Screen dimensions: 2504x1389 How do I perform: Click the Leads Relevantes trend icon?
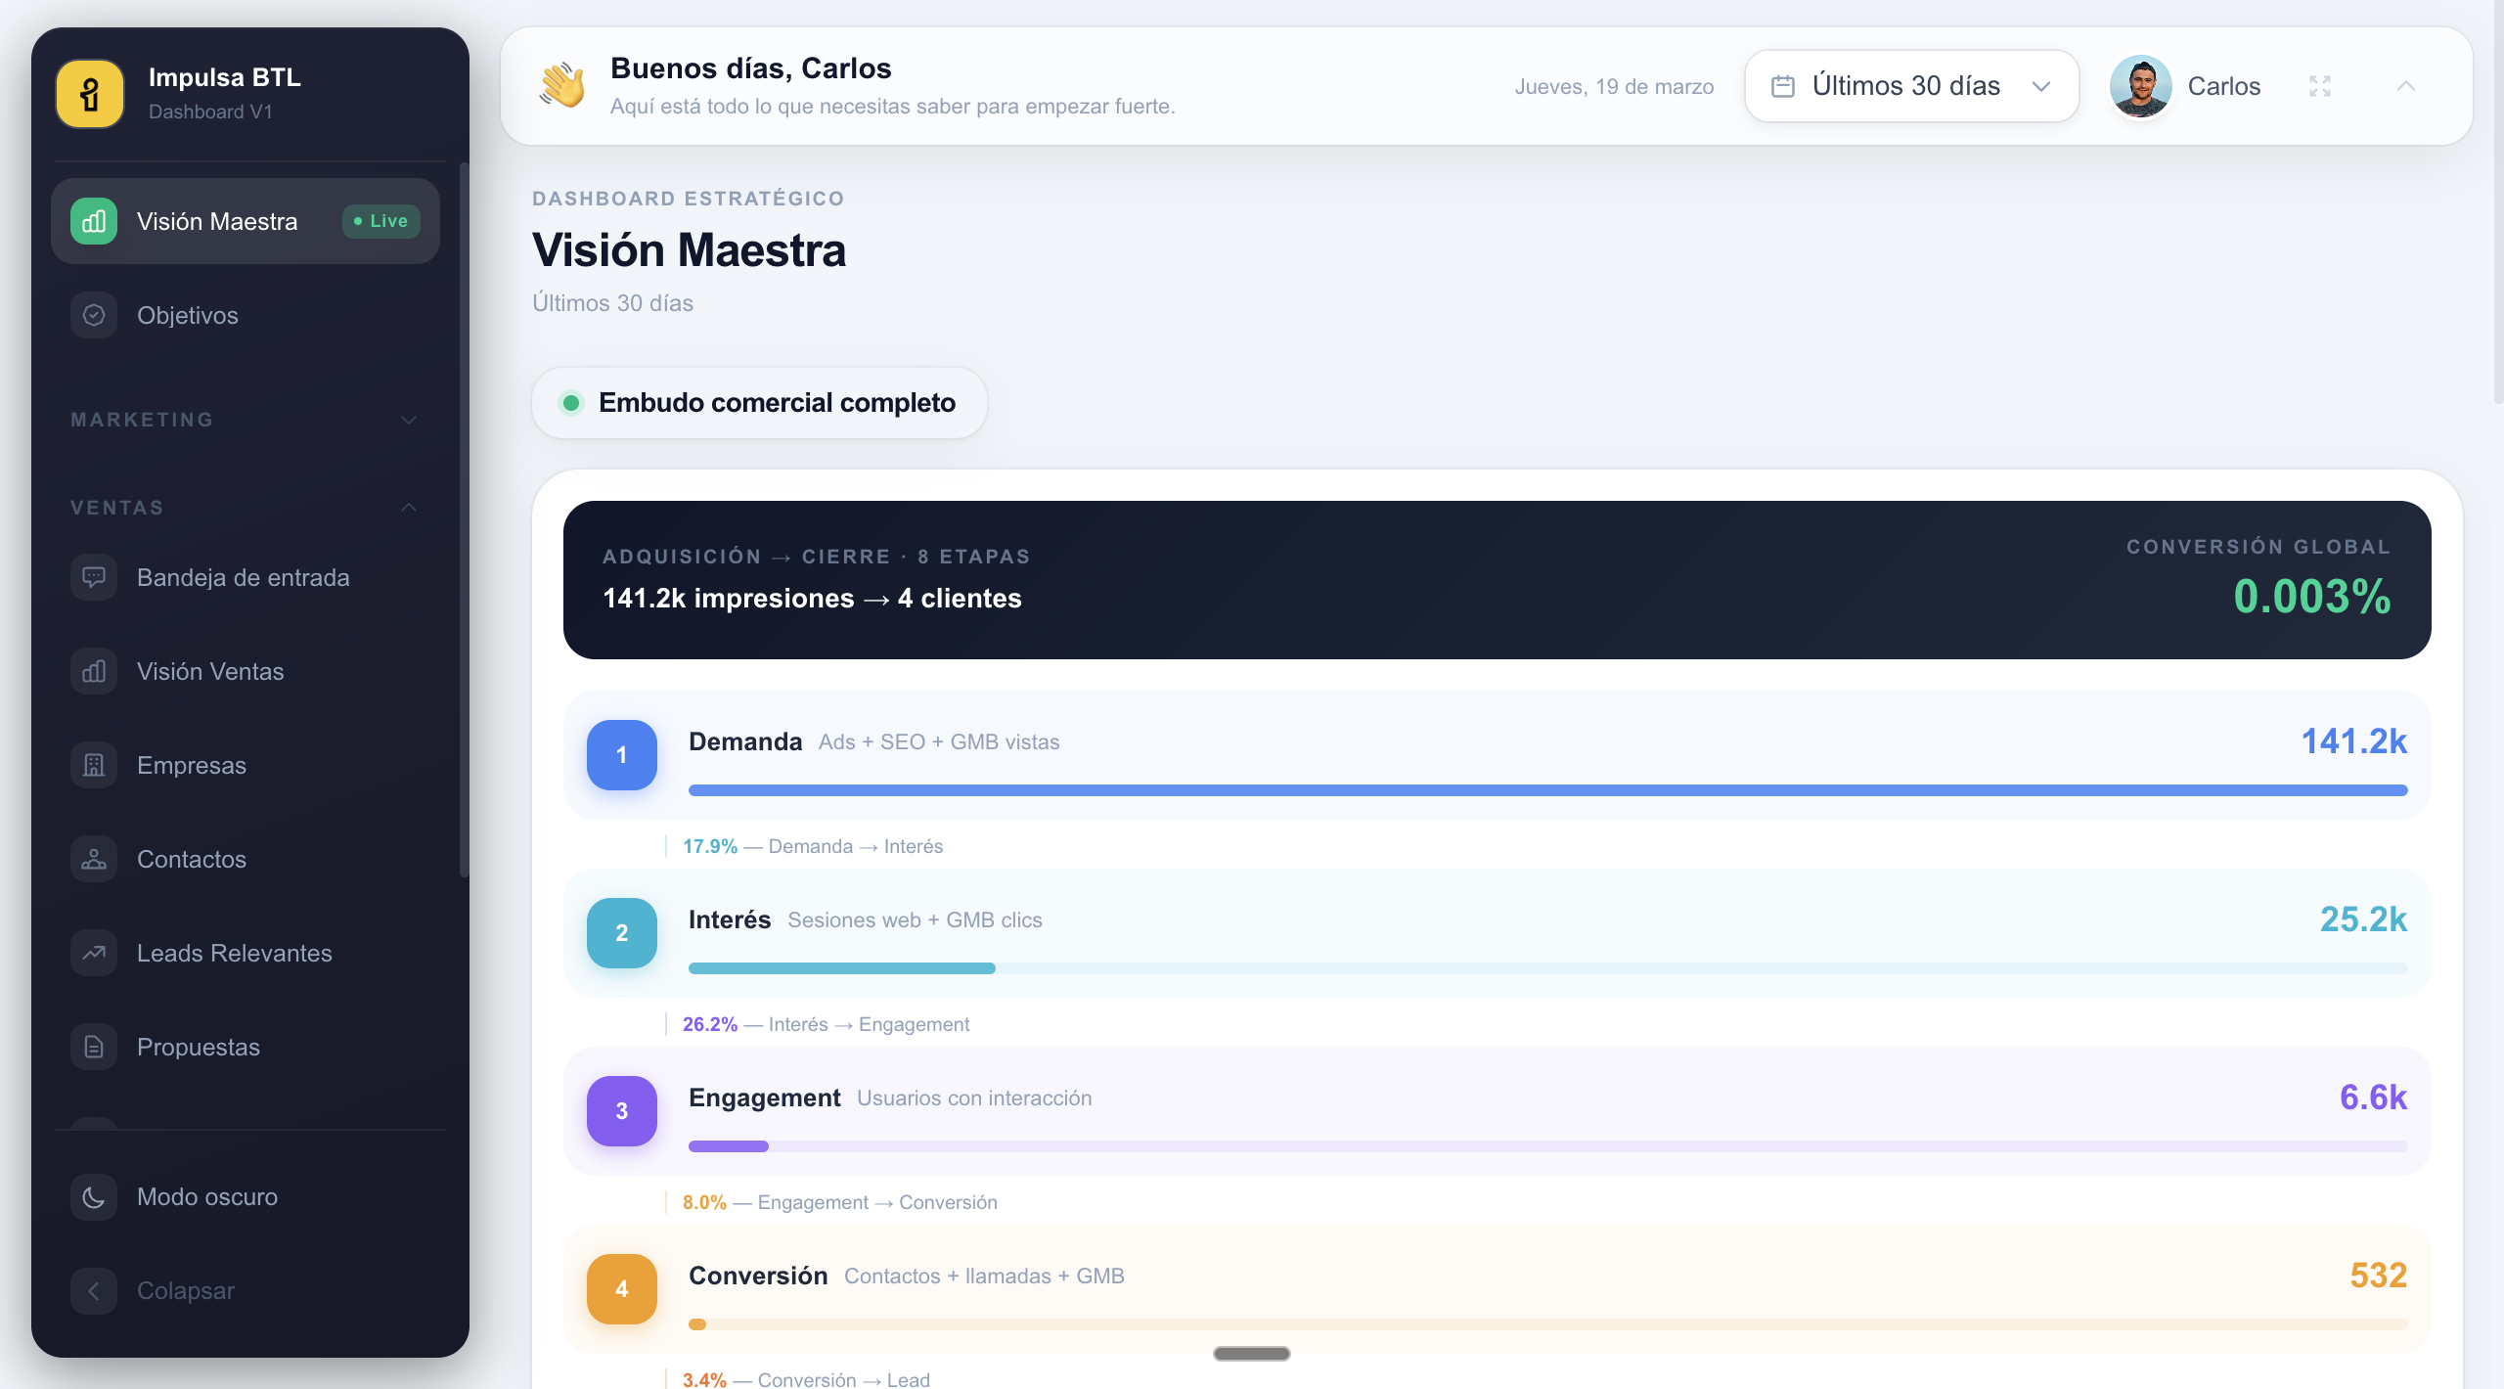point(93,952)
